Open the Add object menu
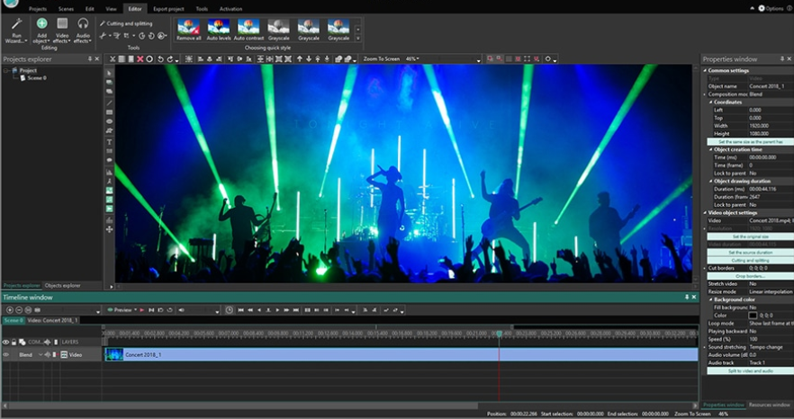Screen dimensions: 794x419 tap(41, 31)
